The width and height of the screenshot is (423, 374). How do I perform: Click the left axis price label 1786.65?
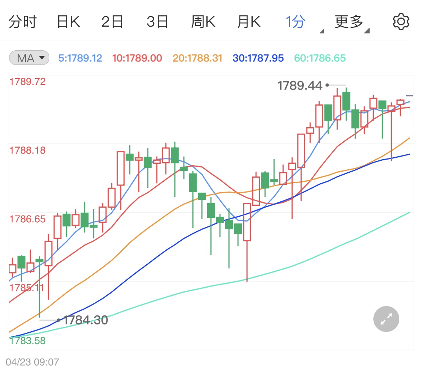(27, 219)
